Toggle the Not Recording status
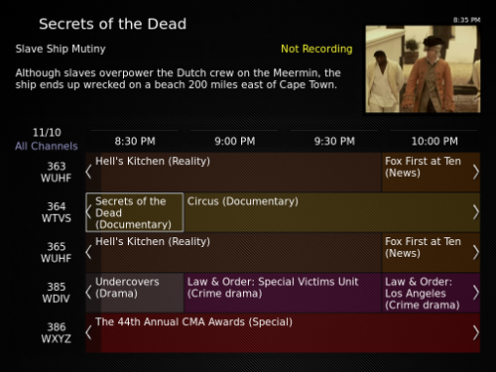This screenshot has width=496, height=372. [316, 49]
